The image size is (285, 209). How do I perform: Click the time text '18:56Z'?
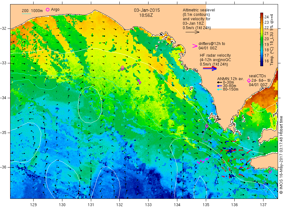pyautogui.click(x=146, y=15)
